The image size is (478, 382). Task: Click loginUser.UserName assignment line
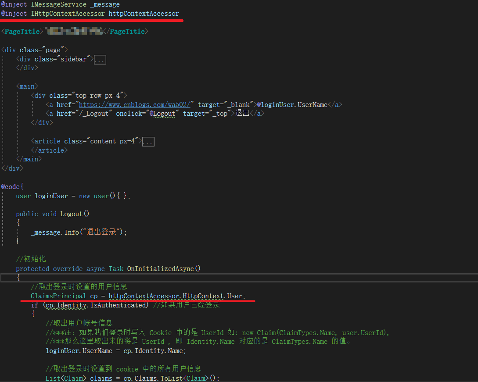[116, 351]
